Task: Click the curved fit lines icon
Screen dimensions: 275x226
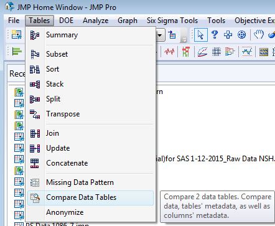Action: 202,52
